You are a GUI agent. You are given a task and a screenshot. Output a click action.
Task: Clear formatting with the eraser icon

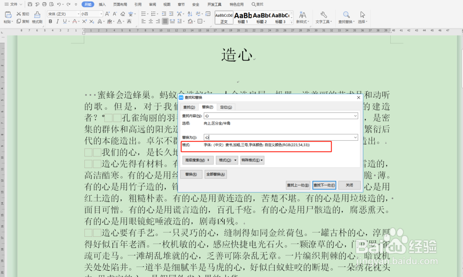coord(123,14)
